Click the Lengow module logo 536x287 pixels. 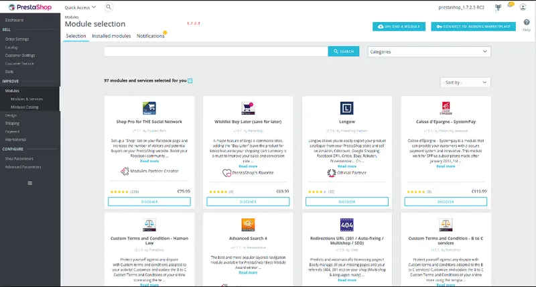click(347, 108)
